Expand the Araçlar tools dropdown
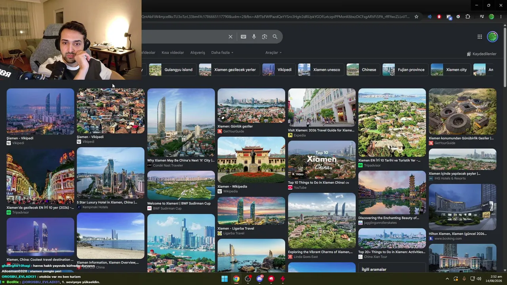The height and width of the screenshot is (285, 507). pos(273,53)
